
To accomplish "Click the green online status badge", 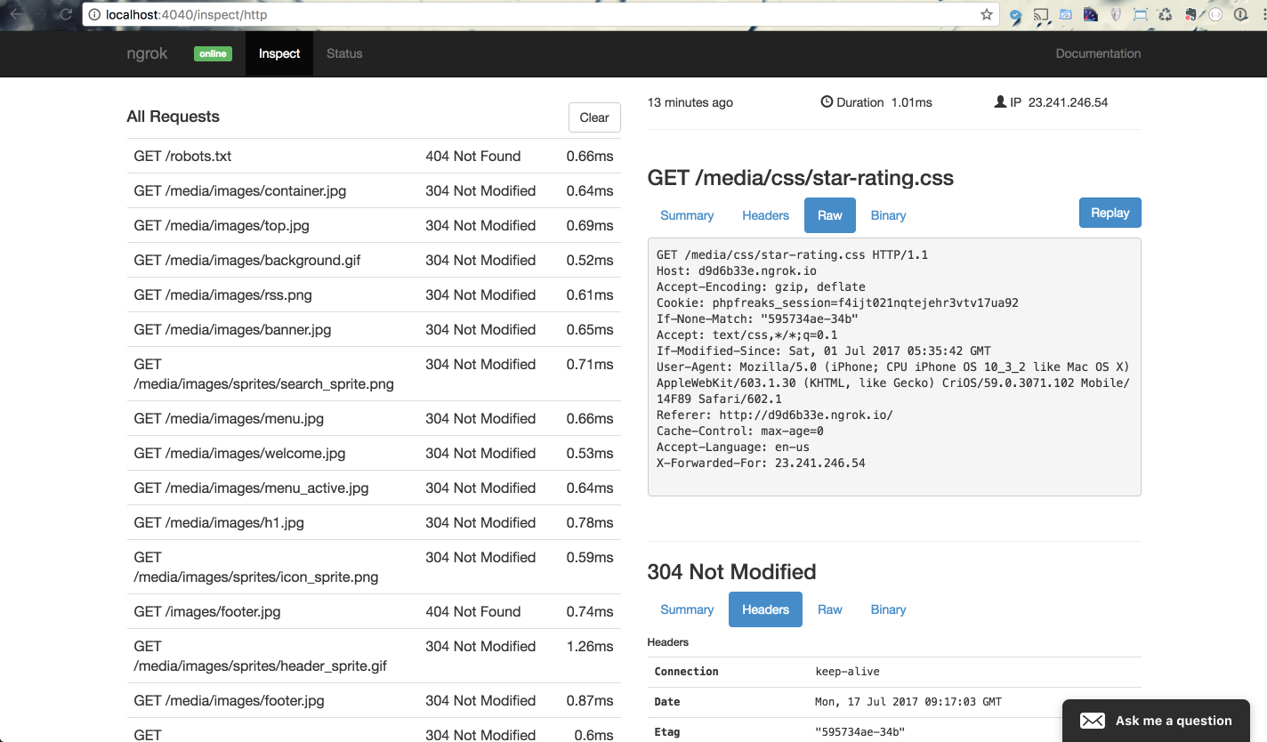I will click(x=213, y=53).
